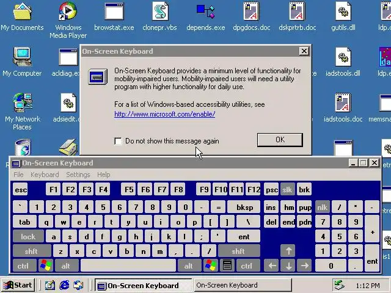Toggle the nlk num lock key
391x293 pixels.
tap(322, 207)
